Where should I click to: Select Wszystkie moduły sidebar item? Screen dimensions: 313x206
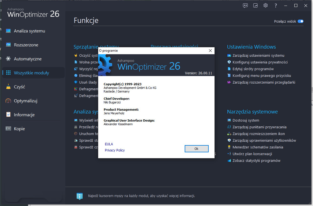(x=33, y=73)
